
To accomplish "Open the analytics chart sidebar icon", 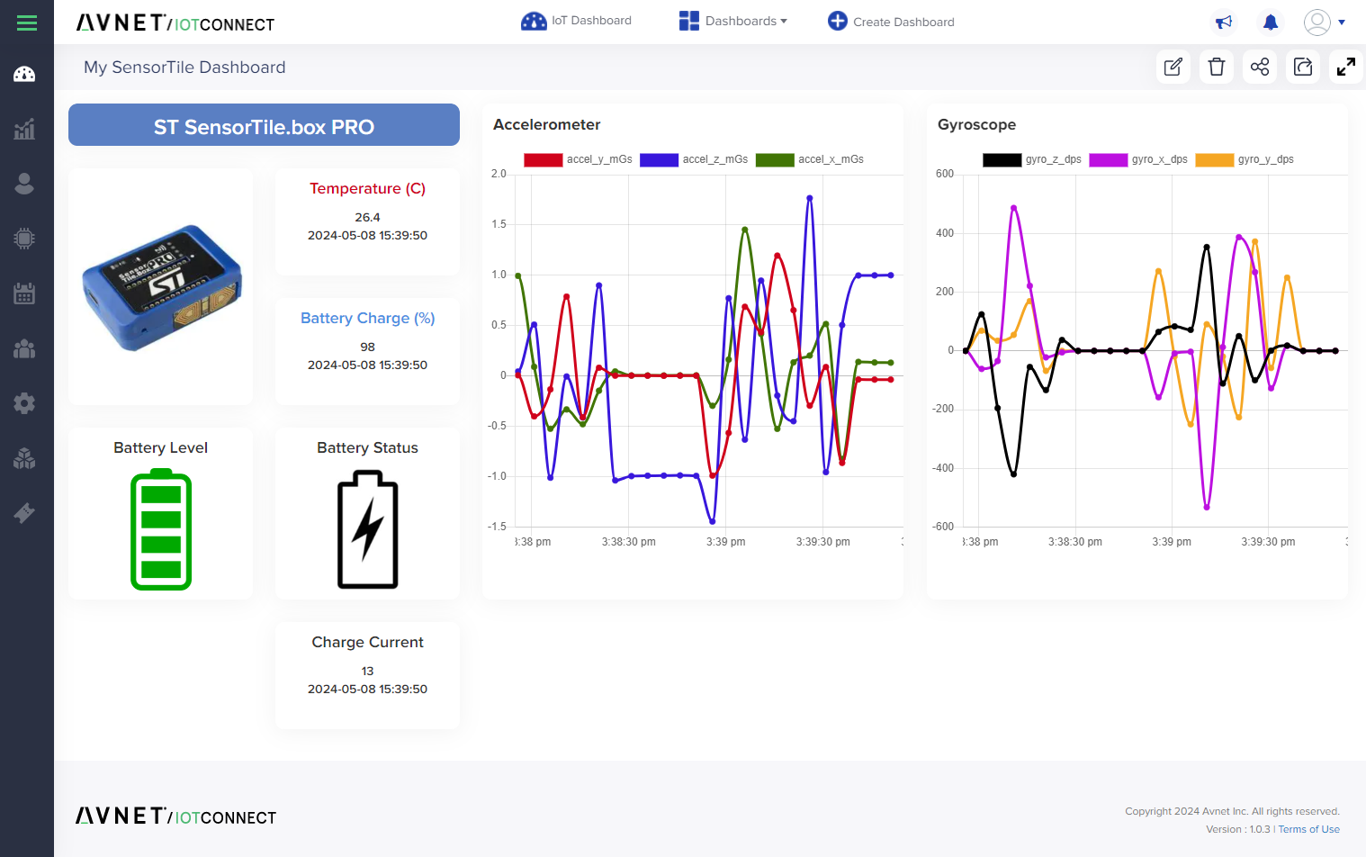I will click(x=24, y=129).
